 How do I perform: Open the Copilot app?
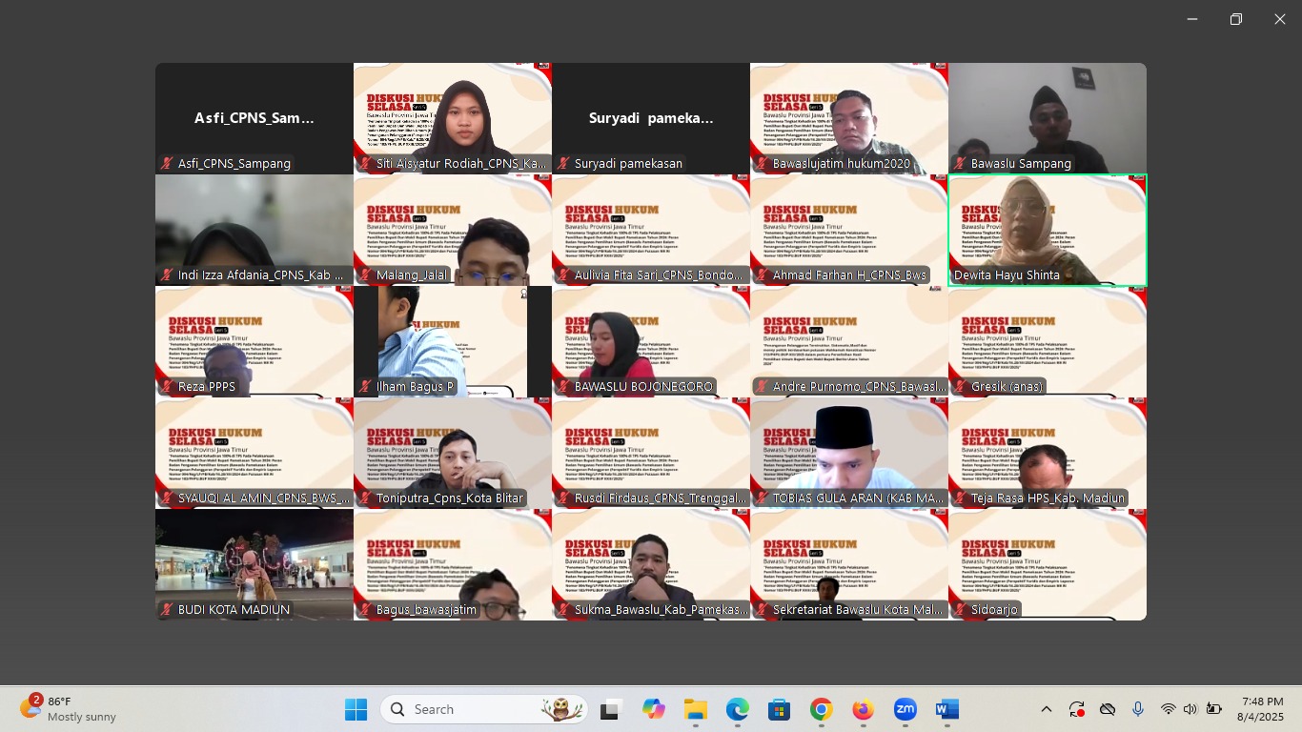coord(653,710)
